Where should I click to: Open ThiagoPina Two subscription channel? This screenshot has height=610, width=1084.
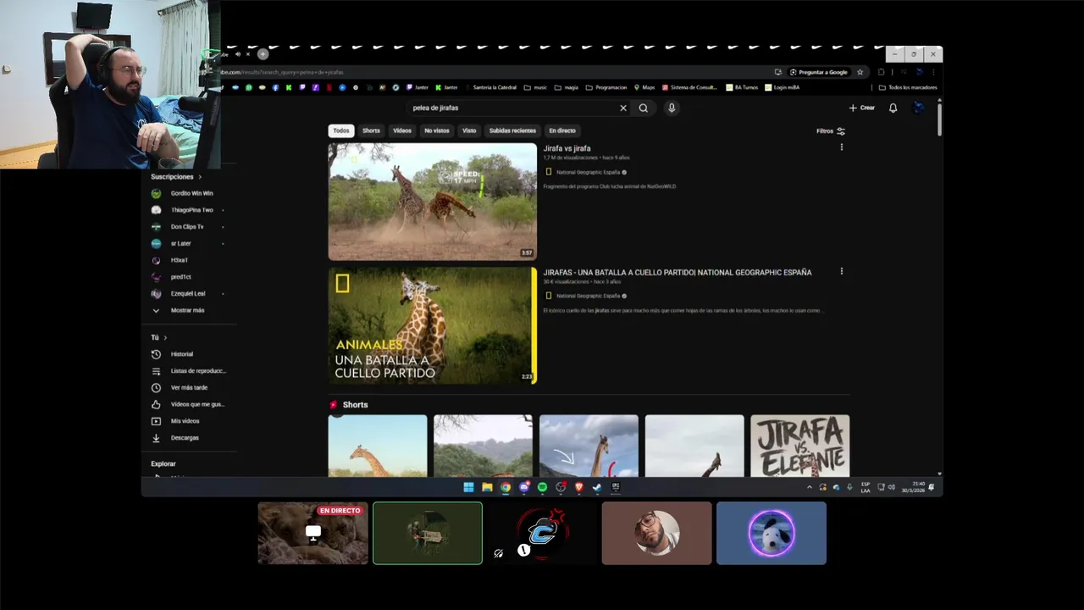[182, 210]
